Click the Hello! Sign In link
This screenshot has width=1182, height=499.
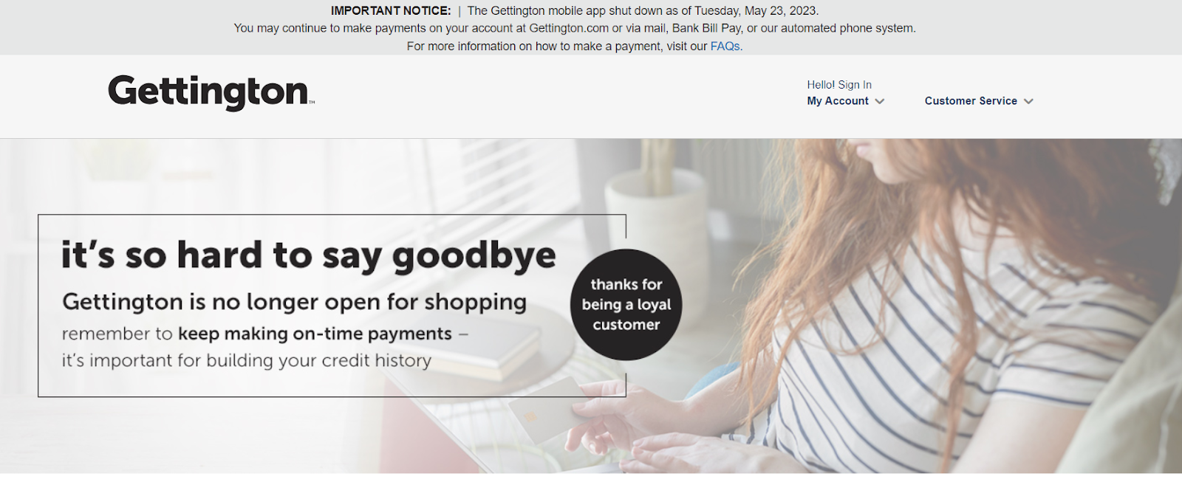(839, 85)
